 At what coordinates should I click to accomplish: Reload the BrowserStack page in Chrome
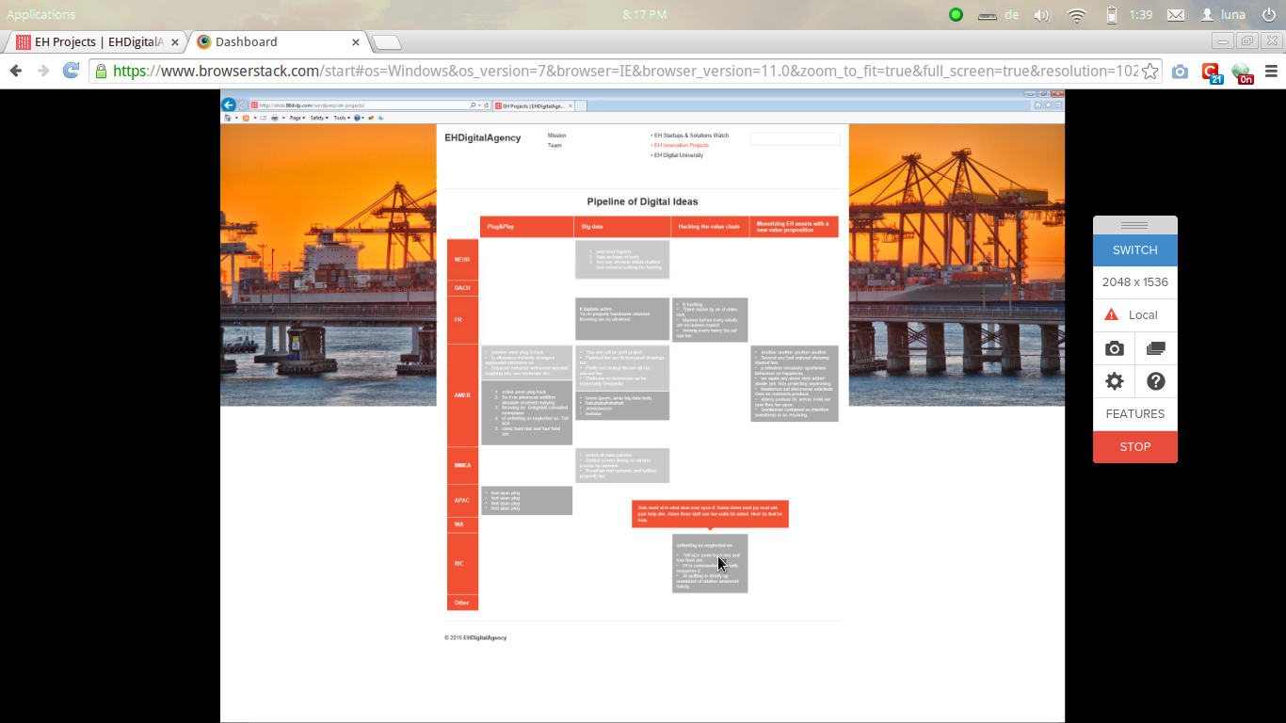click(71, 71)
